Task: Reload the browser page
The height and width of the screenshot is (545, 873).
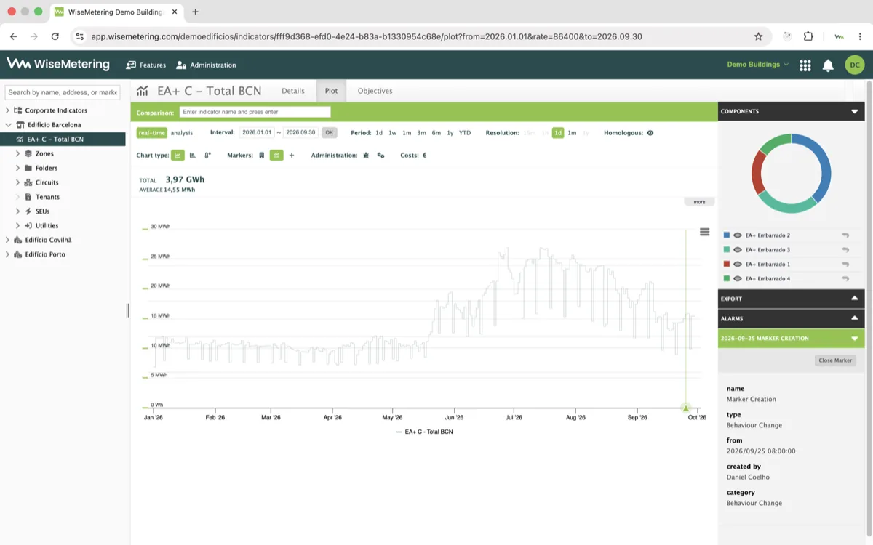Action: (55, 36)
